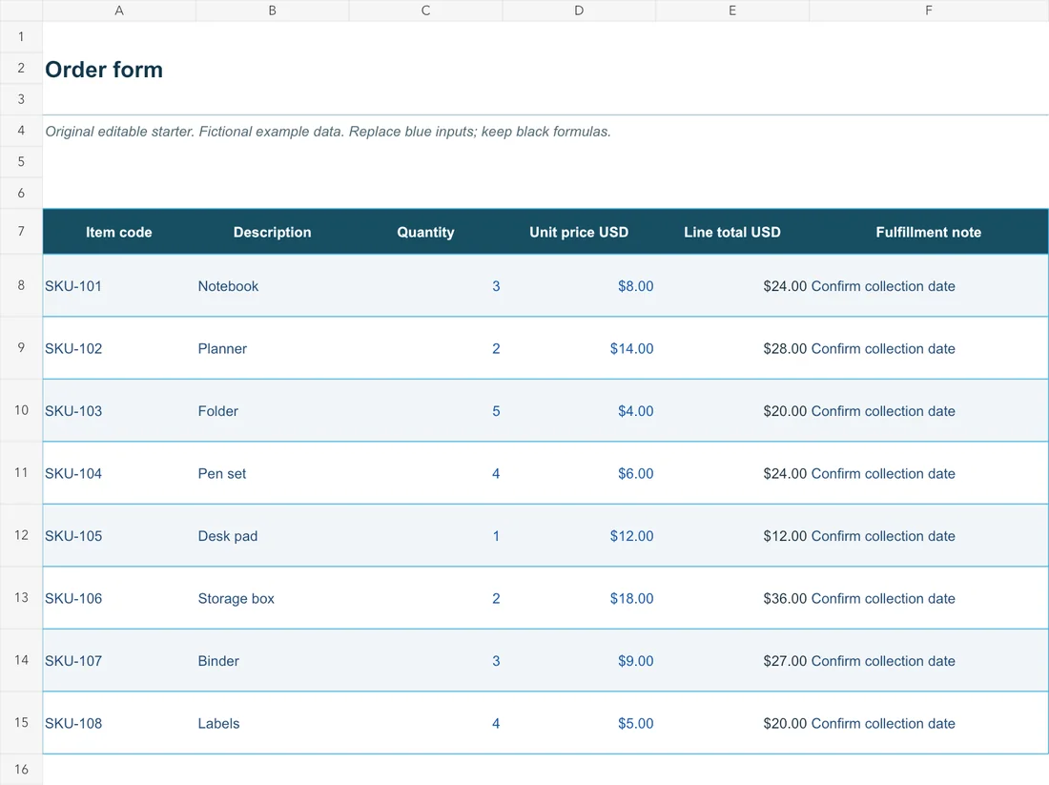The height and width of the screenshot is (785, 1049).
Task: Select row 12 header number
Action: click(21, 535)
